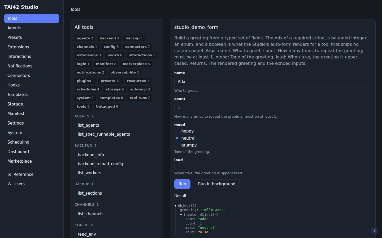Go to Notifications in sidebar
This screenshot has height=238, width=382.
[x=32, y=66]
